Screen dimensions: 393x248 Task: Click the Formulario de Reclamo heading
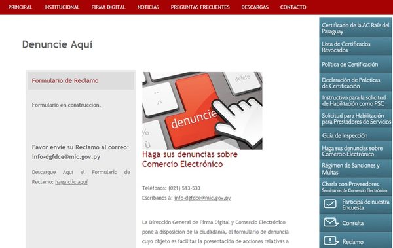(65, 80)
